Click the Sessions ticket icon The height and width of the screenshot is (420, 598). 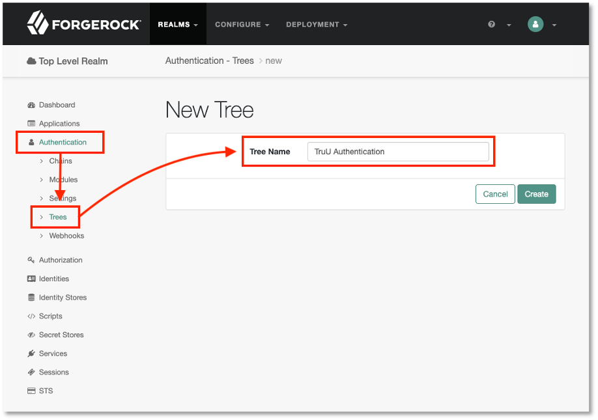tap(31, 372)
